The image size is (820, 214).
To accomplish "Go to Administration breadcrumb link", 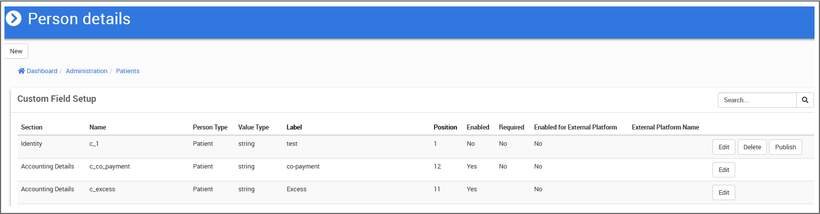I will click(x=86, y=71).
